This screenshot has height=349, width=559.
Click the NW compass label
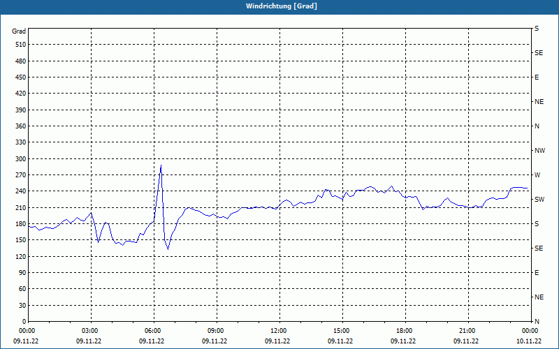540,151
